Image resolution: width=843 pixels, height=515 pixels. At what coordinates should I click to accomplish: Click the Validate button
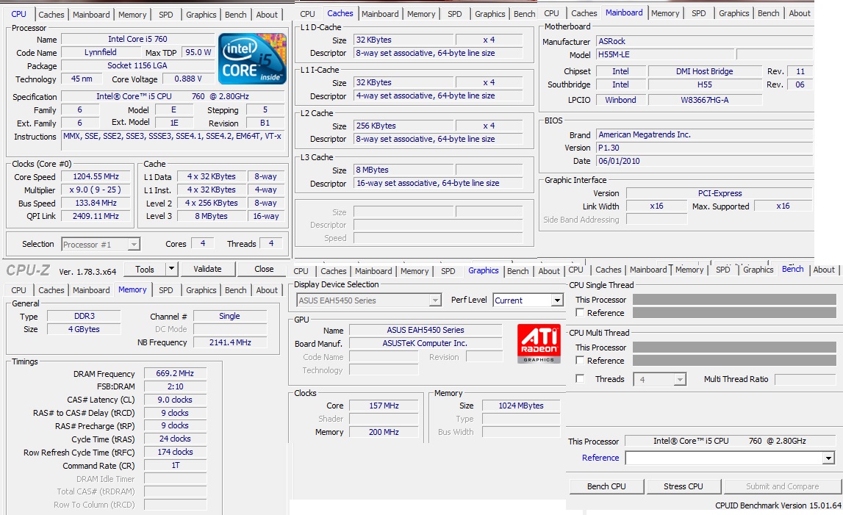pyautogui.click(x=207, y=269)
